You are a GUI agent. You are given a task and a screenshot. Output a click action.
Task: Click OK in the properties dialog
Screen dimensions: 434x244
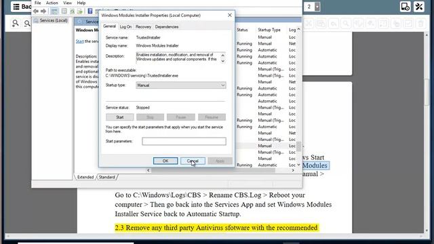click(x=165, y=161)
